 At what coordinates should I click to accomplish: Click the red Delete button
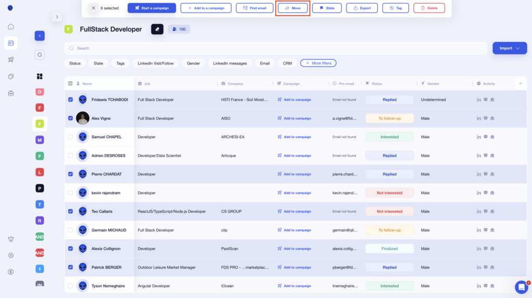click(429, 8)
